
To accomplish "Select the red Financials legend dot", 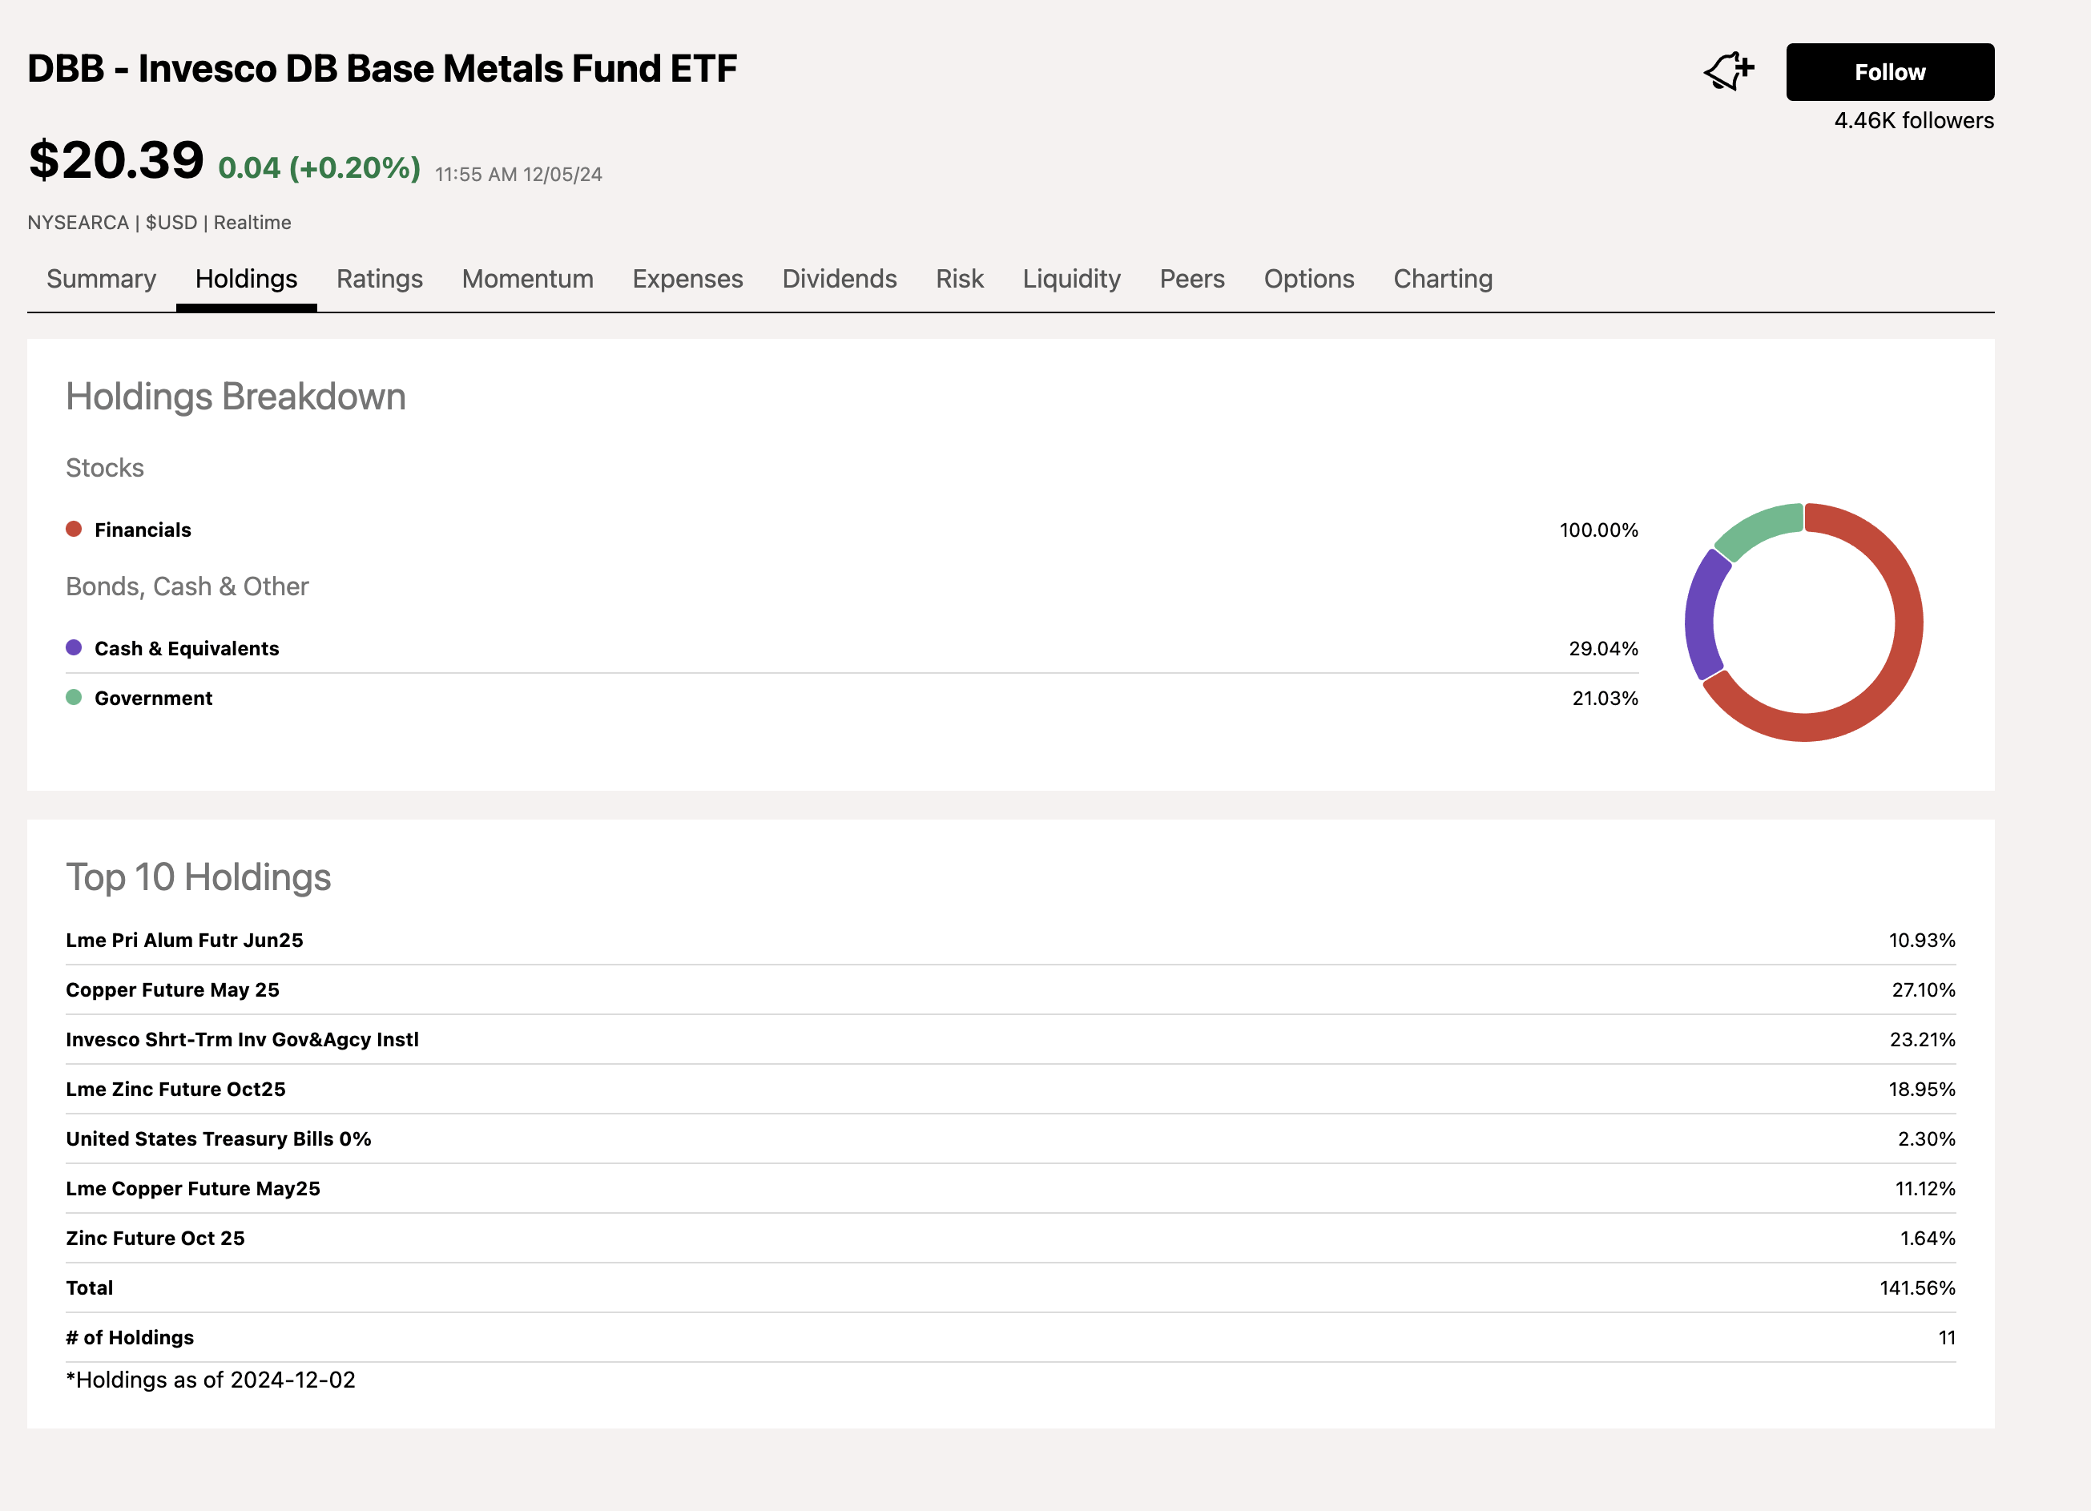I will tap(75, 528).
